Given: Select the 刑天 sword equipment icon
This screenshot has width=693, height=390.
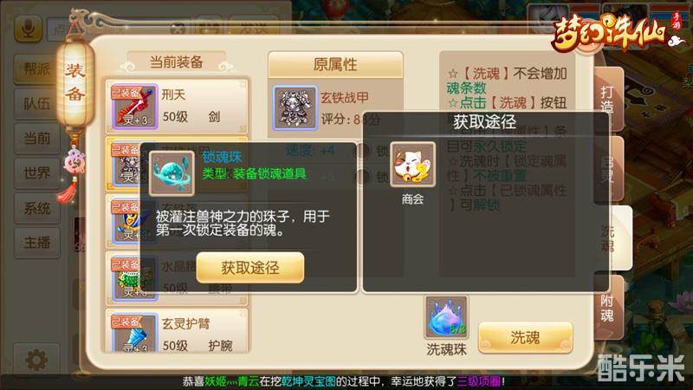Looking at the screenshot, I should (x=135, y=107).
